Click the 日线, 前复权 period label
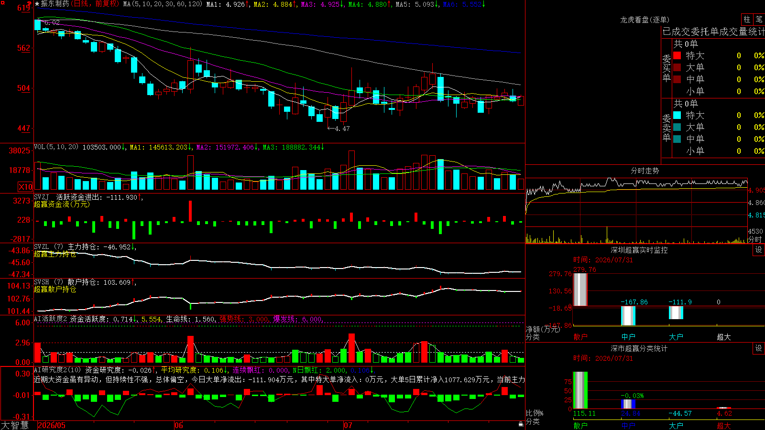The height and width of the screenshot is (430, 765). click(95, 4)
